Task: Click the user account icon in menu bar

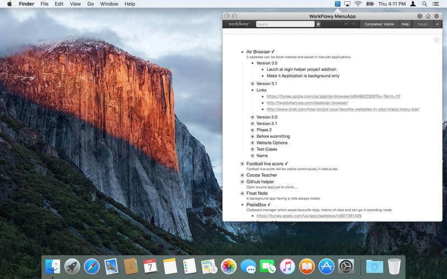Action: [x=413, y=4]
